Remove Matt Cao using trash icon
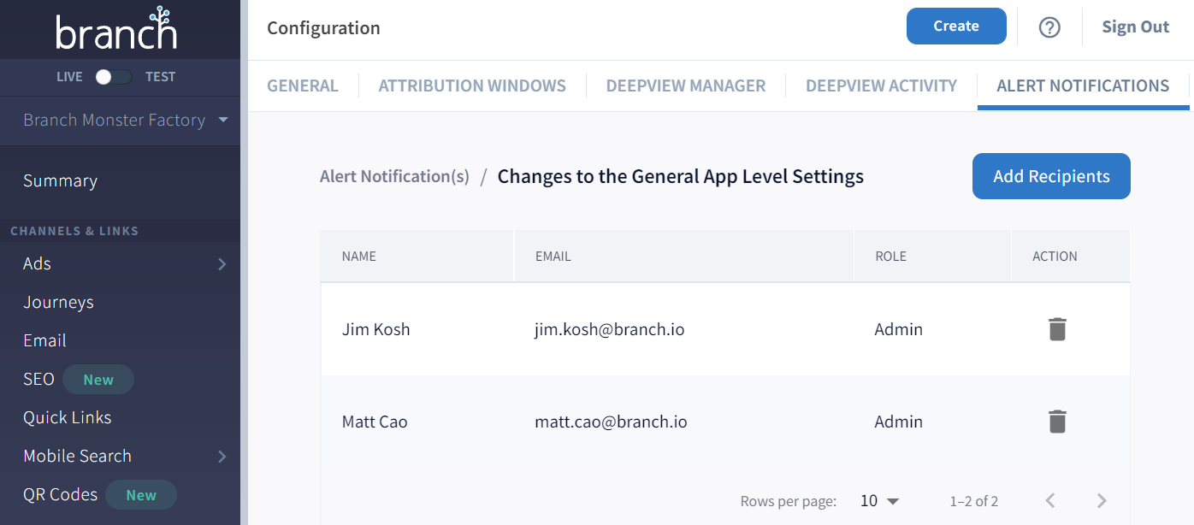Viewport: 1194px width, 525px height. [x=1057, y=422]
